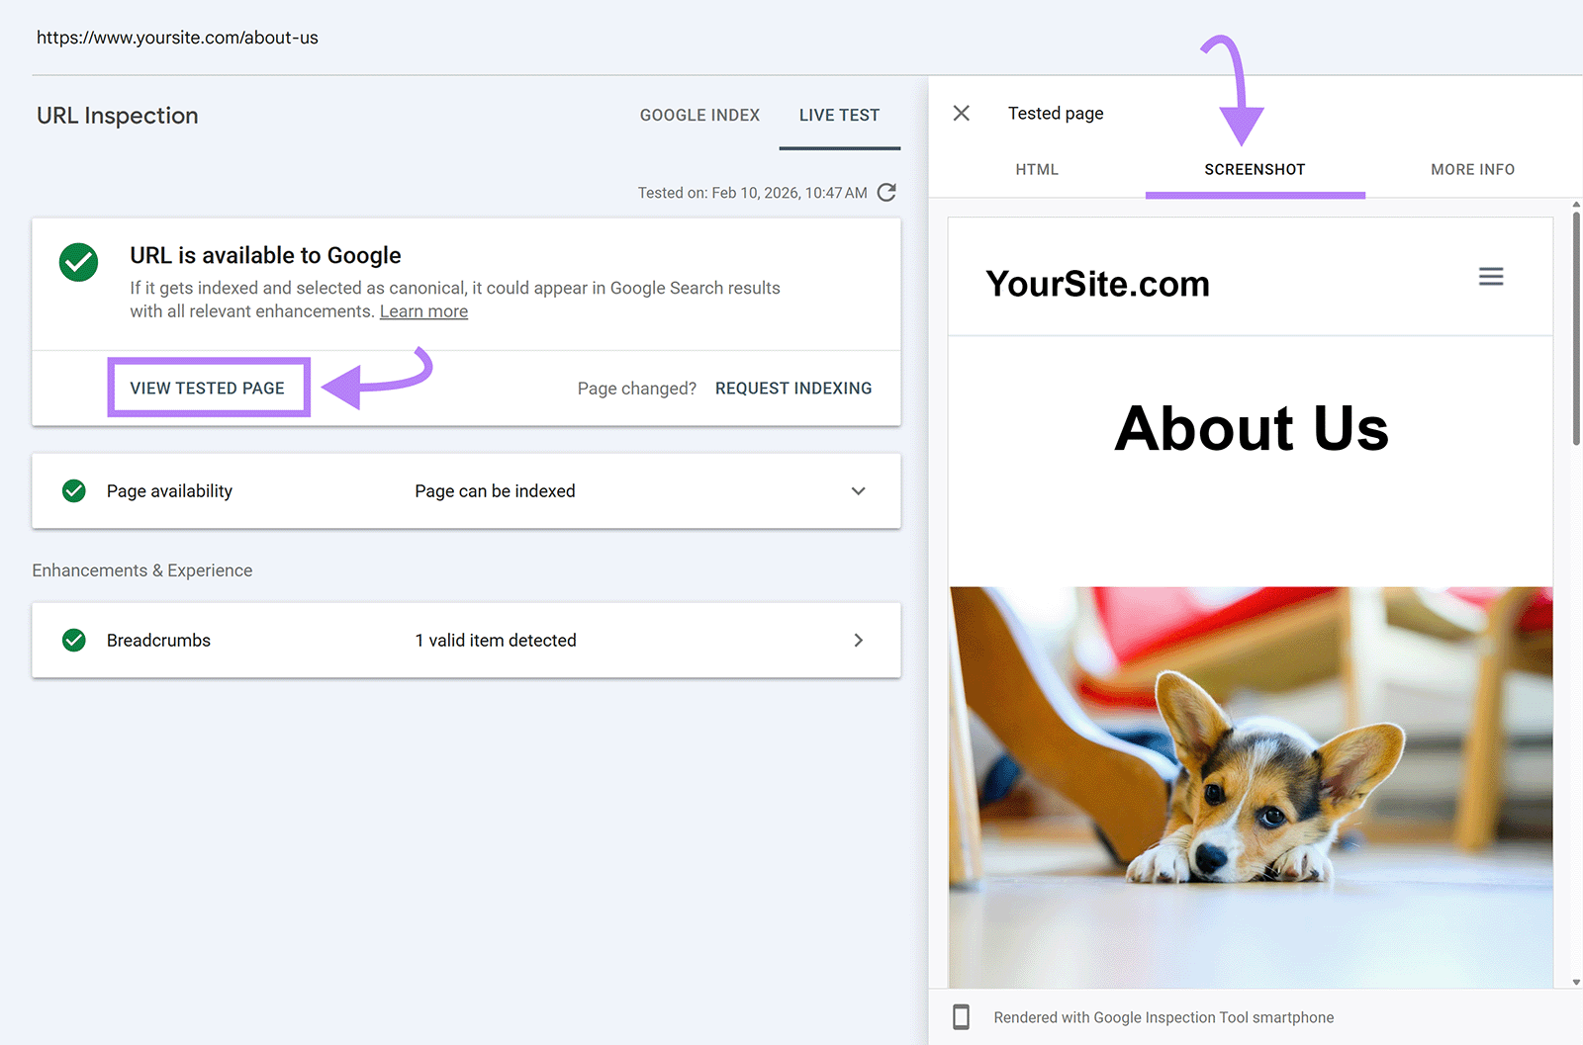Switch to the SCREENSHOT tab
Viewport: 1583px width, 1045px height.
point(1255,169)
